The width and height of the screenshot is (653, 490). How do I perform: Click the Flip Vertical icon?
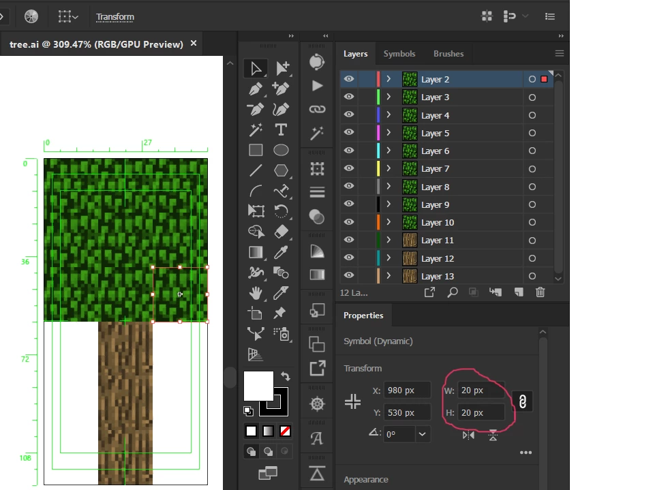coord(493,435)
